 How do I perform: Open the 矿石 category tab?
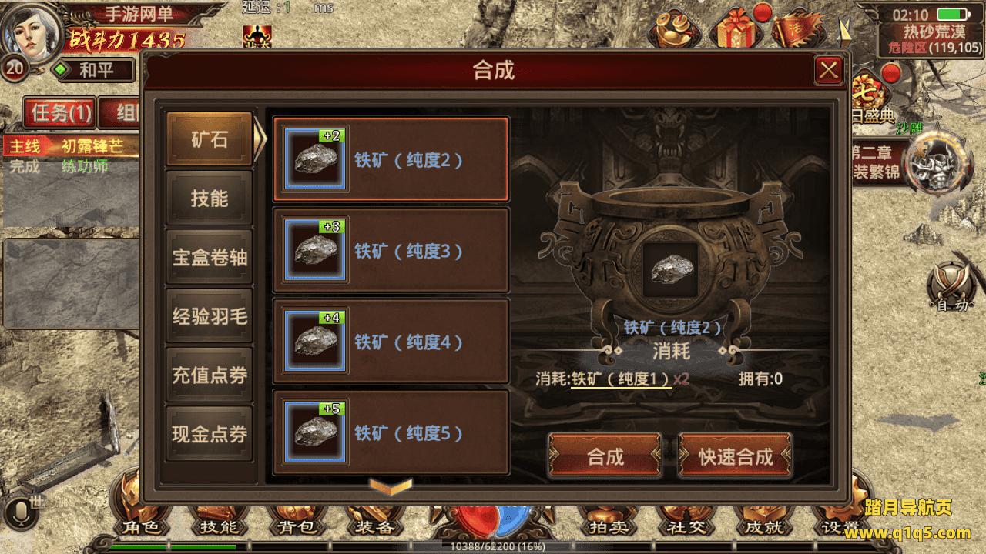(x=210, y=139)
